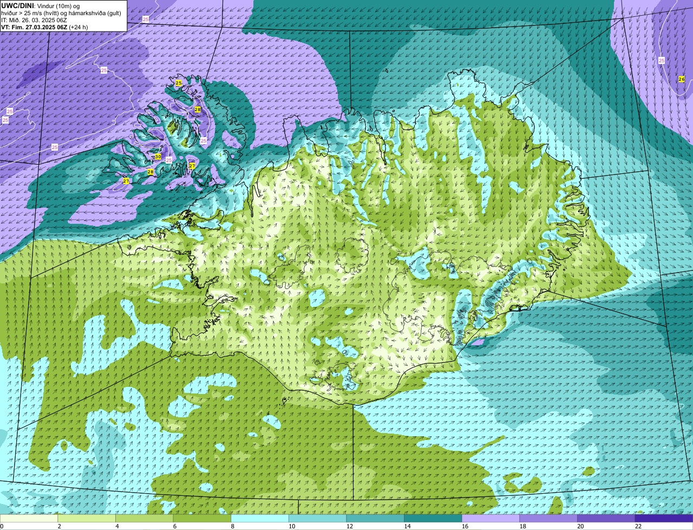
Task: Click the legend scale label 10
Action: coord(292,526)
